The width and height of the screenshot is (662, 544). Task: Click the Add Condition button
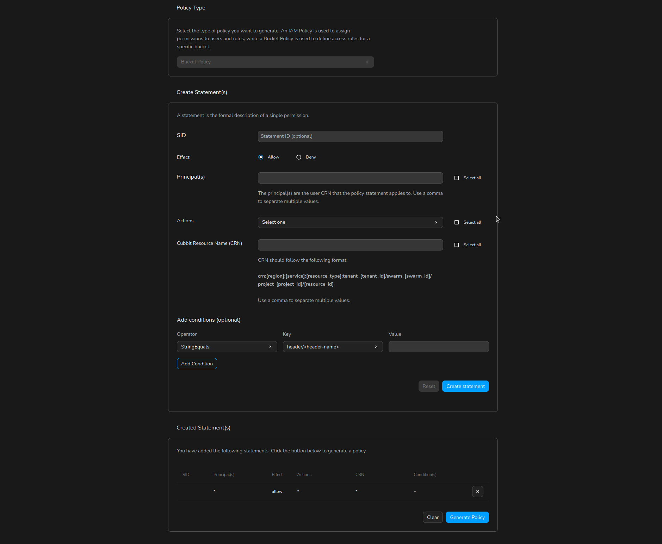tap(197, 364)
